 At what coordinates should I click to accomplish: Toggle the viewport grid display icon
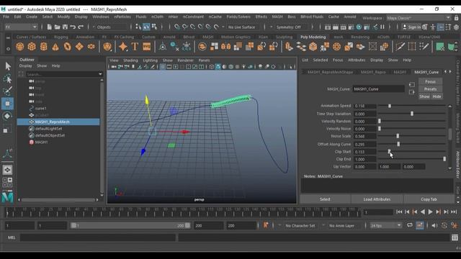(163, 67)
